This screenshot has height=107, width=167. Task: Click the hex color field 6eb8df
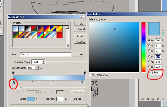click(156, 73)
